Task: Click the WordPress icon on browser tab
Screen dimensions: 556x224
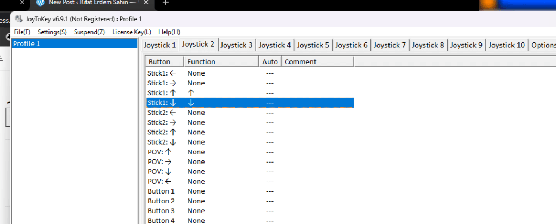Action: click(40, 3)
